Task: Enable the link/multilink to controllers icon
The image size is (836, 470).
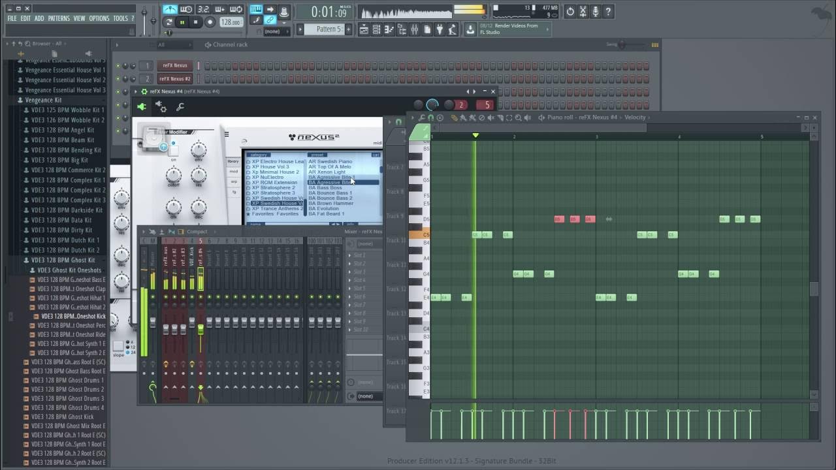Action: pos(270,20)
